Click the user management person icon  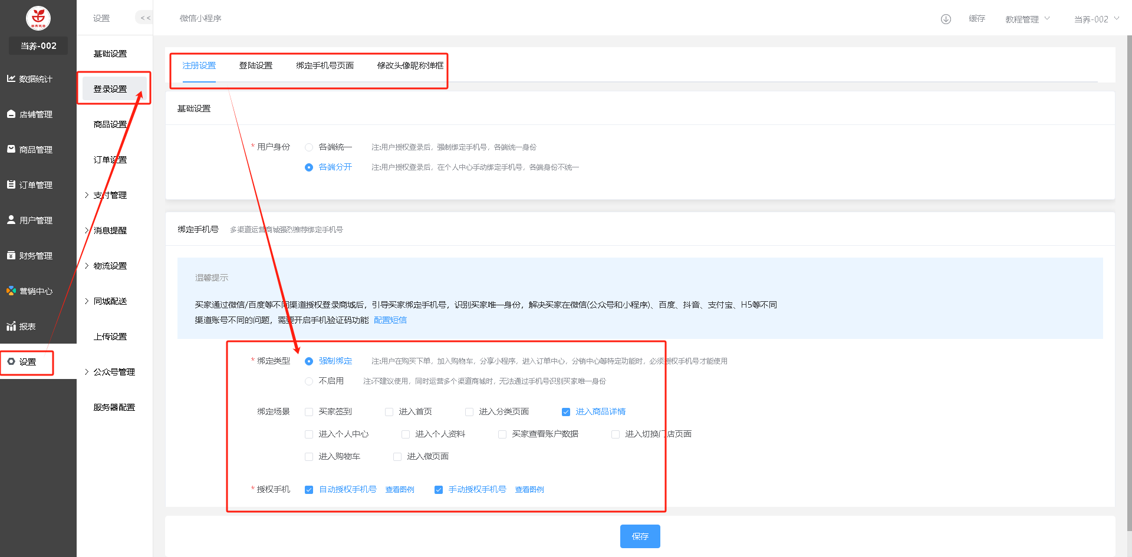[11, 220]
